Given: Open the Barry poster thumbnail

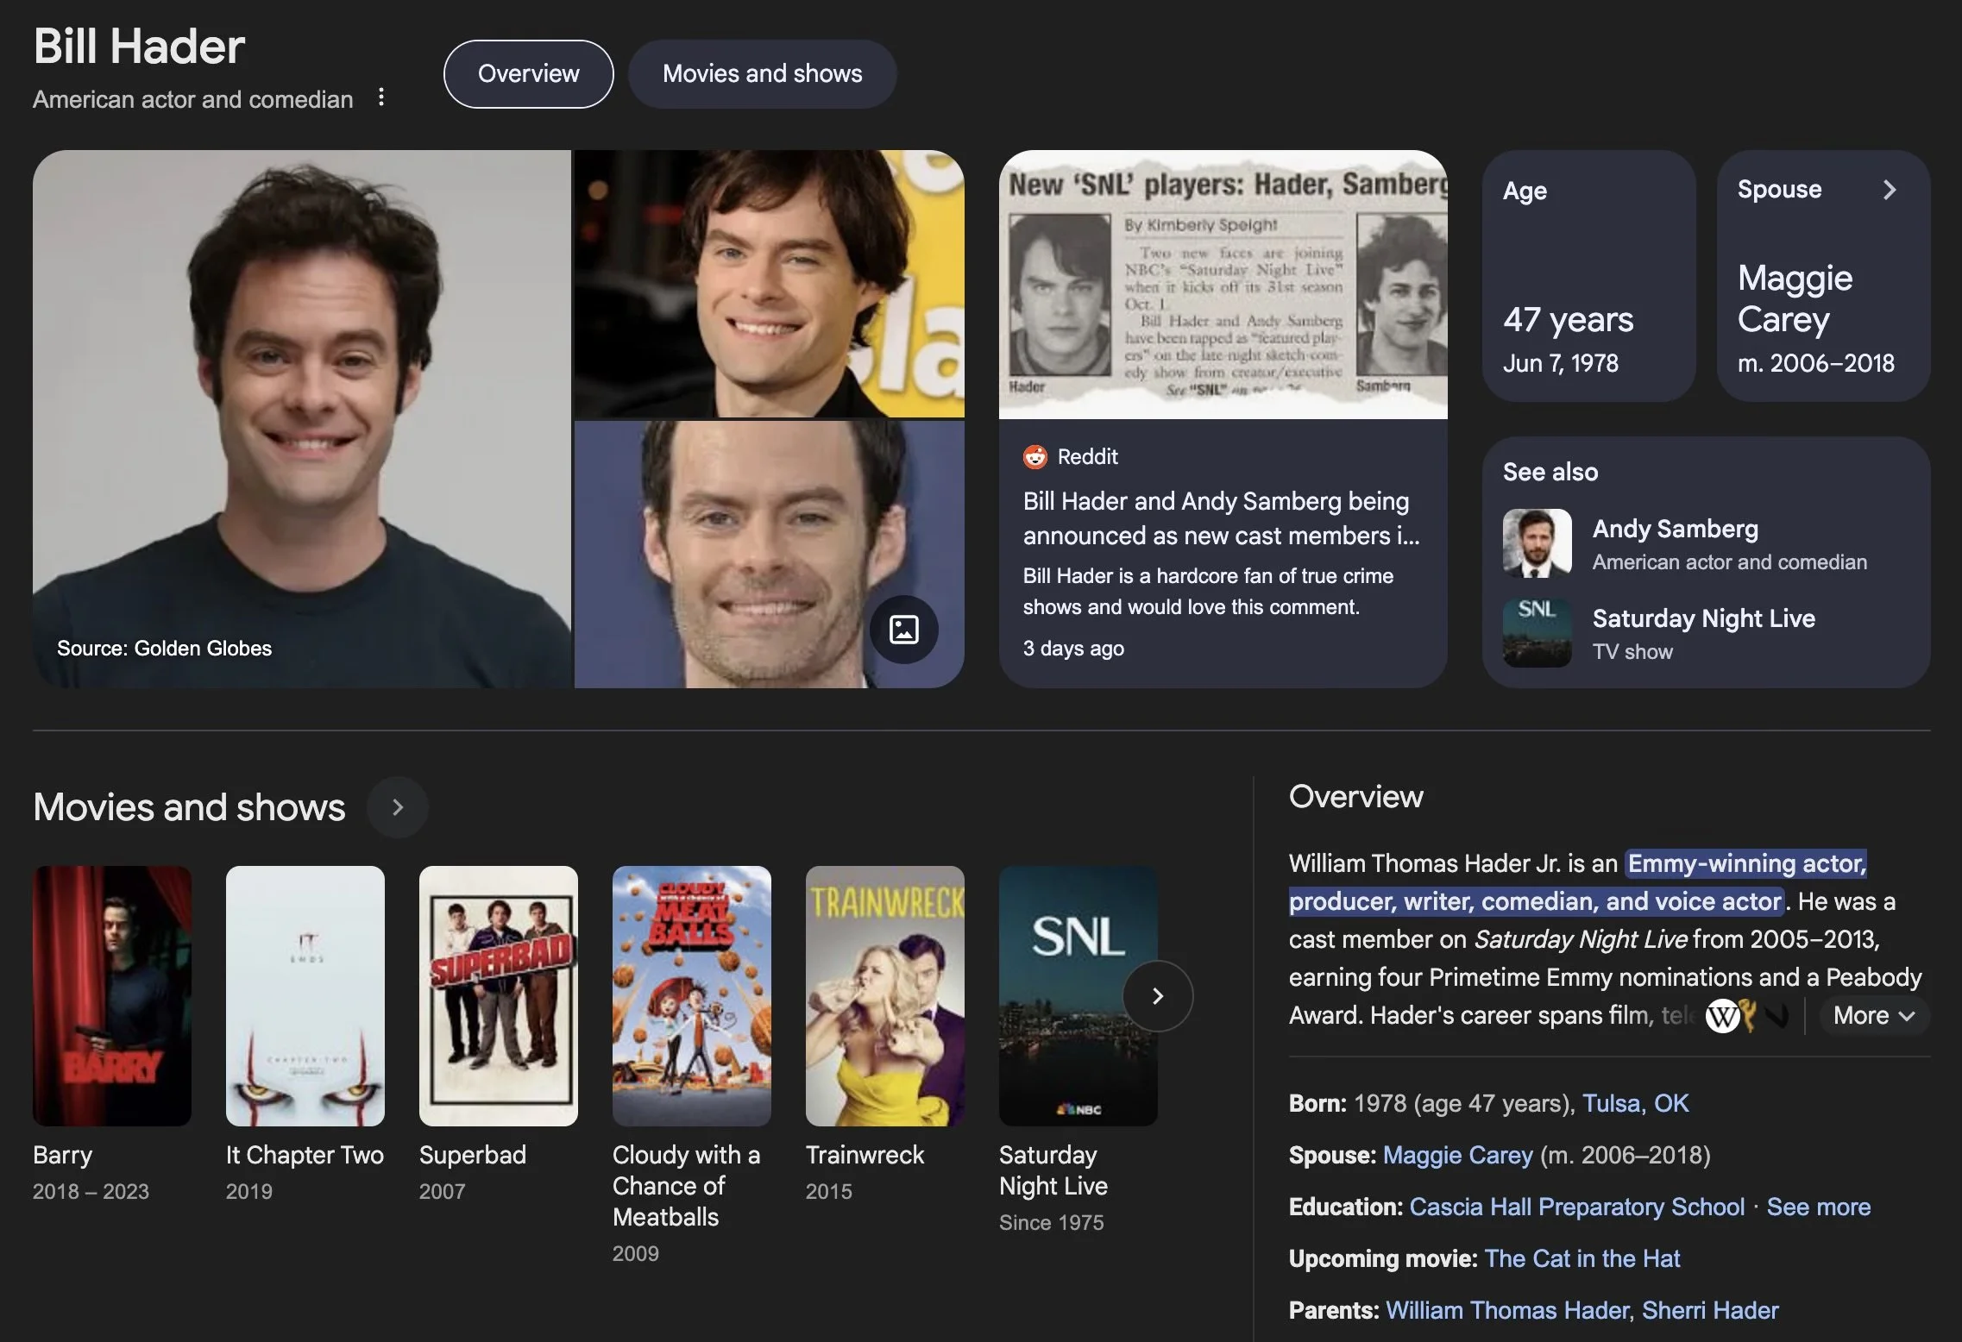Looking at the screenshot, I should coord(112,995).
